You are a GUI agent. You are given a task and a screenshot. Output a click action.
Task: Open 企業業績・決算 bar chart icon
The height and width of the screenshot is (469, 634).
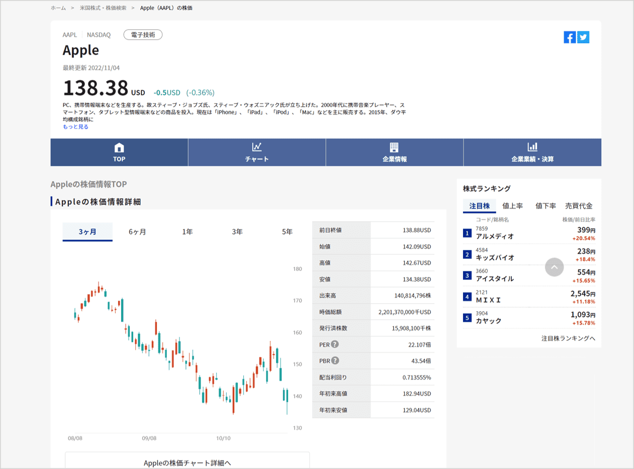[x=532, y=147]
